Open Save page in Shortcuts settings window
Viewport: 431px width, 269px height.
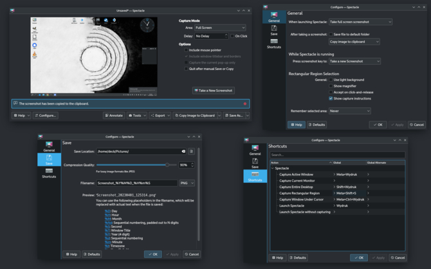[255, 163]
